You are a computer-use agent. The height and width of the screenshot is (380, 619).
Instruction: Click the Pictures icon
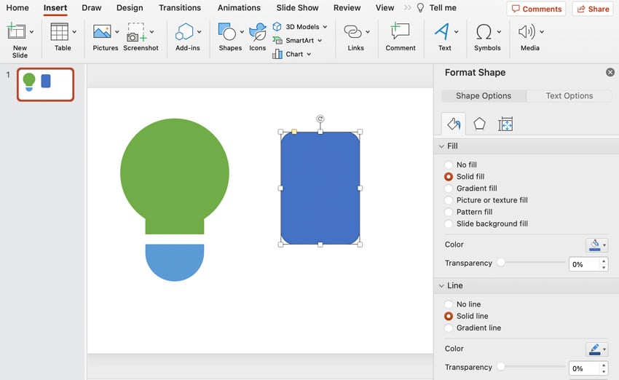(102, 33)
